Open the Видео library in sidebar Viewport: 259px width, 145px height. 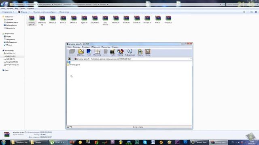[8, 37]
